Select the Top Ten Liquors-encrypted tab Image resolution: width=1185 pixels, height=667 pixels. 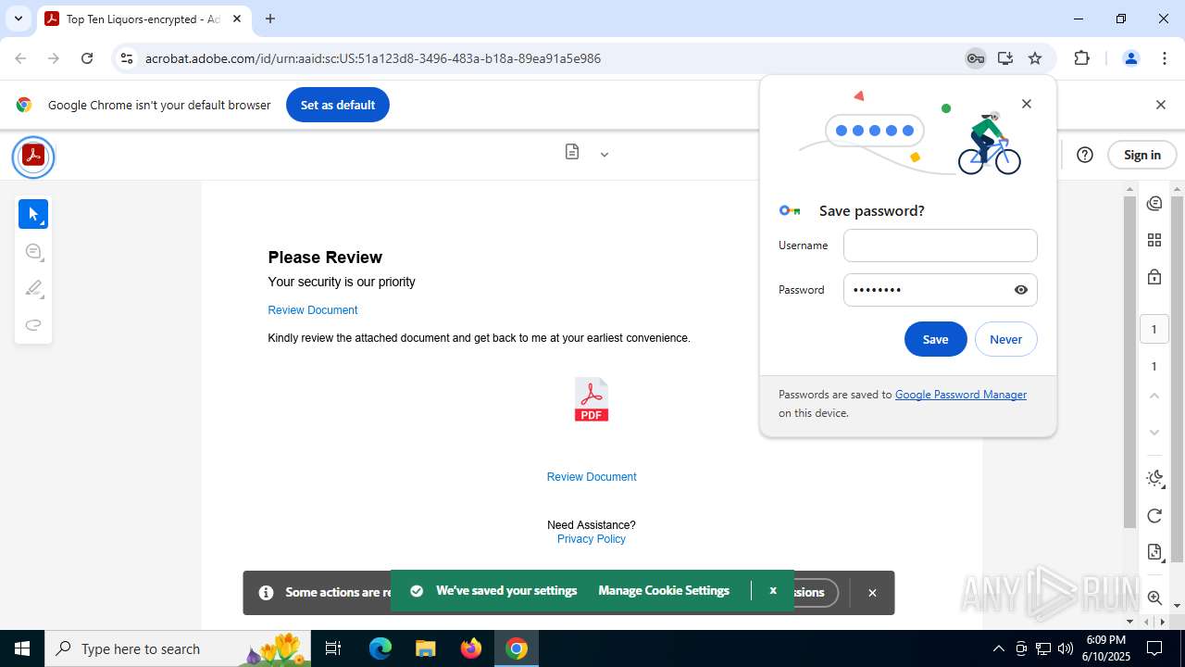point(143,19)
